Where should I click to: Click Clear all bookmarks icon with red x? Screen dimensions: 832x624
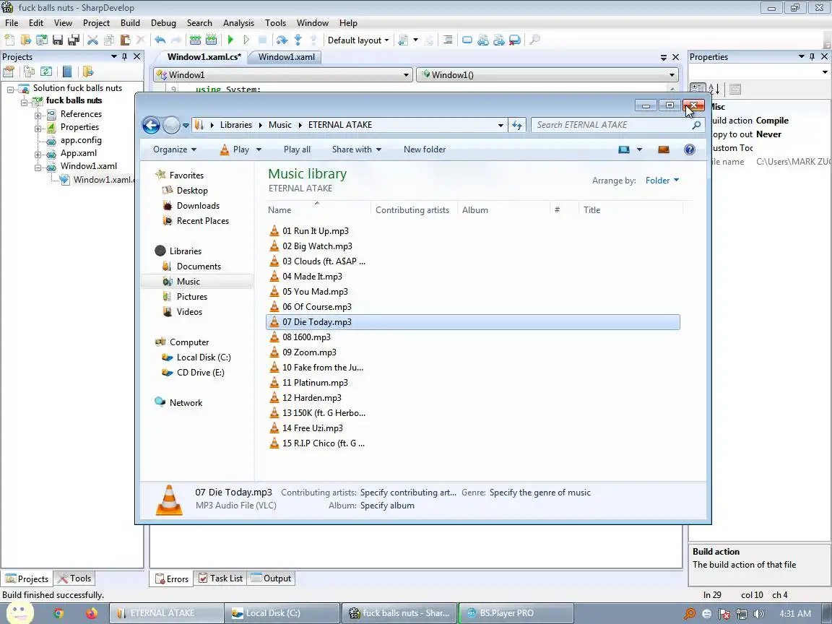515,40
